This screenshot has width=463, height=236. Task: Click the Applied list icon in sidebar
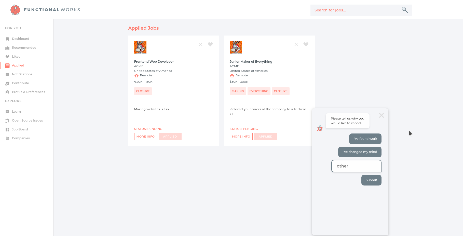click(x=7, y=65)
